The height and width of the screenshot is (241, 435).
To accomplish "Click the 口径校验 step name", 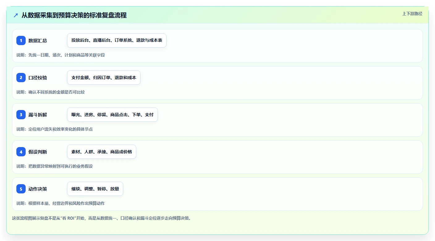I will pyautogui.click(x=38, y=78).
